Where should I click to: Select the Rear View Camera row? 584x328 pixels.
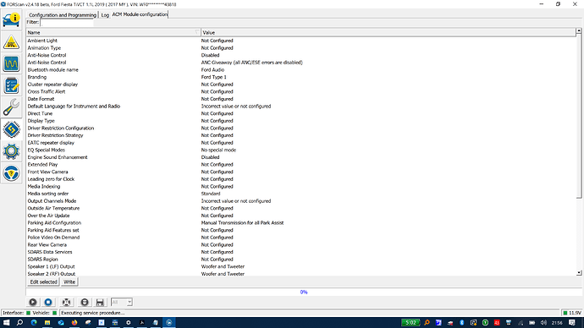[301, 244]
